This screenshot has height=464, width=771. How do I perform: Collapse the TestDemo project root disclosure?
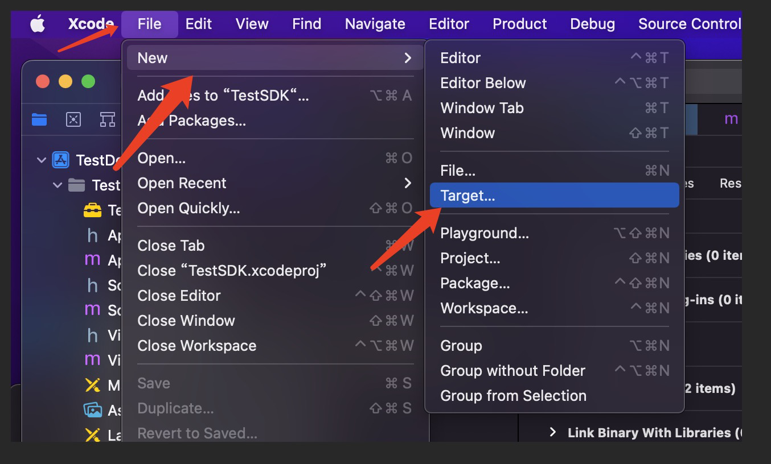[x=41, y=160]
